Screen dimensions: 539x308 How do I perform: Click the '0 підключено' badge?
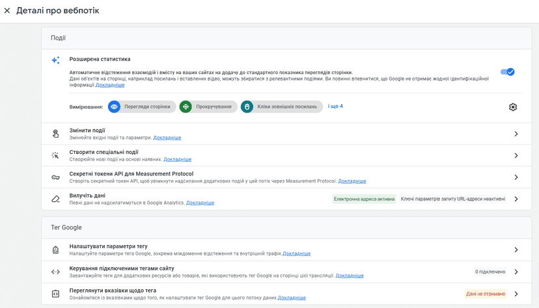(490, 272)
